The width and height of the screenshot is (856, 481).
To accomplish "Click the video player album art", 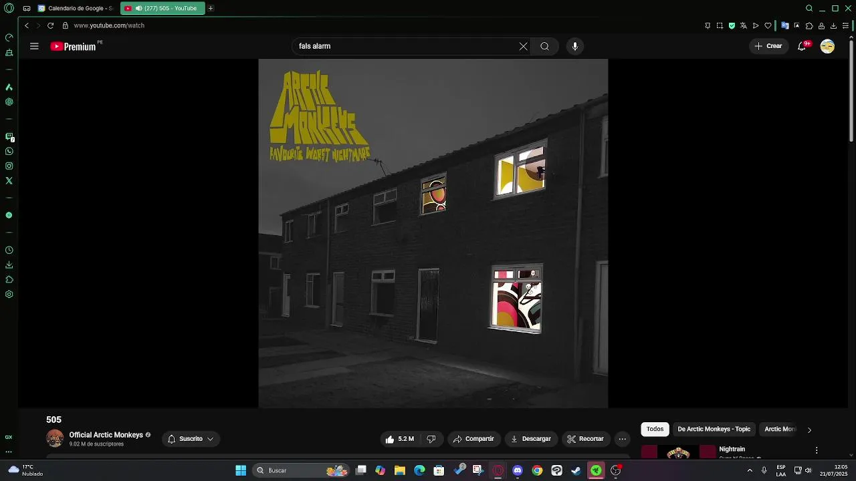I will click(x=433, y=233).
